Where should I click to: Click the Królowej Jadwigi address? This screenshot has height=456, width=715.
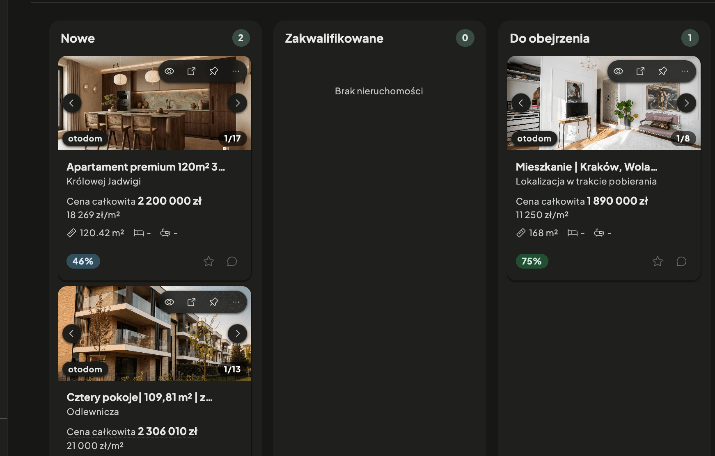[x=104, y=181]
